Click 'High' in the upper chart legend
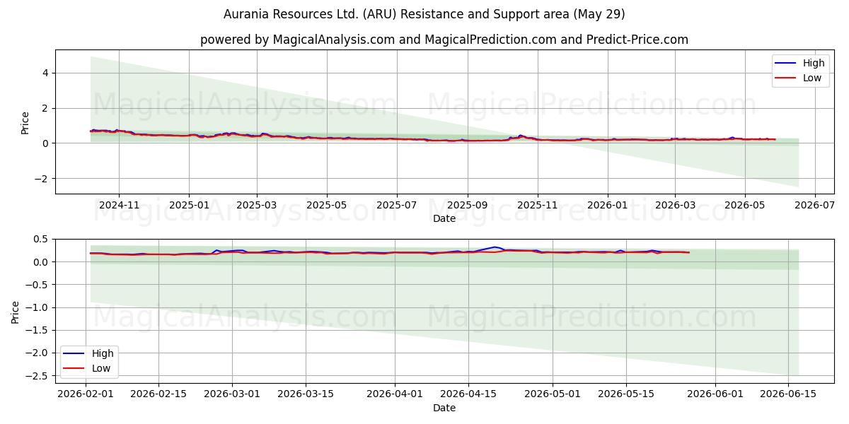The image size is (849, 424). [813, 63]
